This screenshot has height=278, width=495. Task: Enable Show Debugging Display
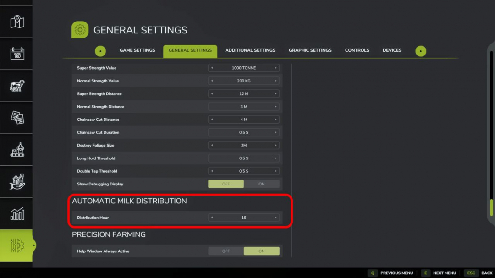[262, 184]
